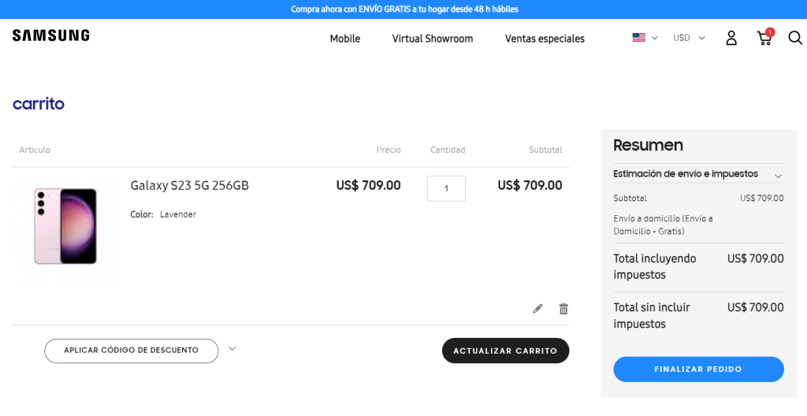The width and height of the screenshot is (807, 416).
Task: Expand the country selector chevron
Action: pyautogui.click(x=655, y=38)
